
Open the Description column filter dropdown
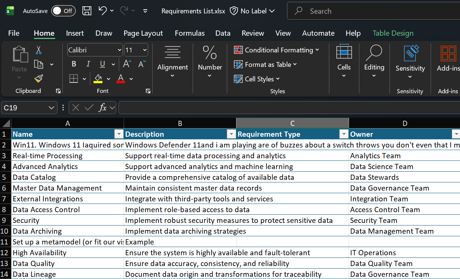[232, 134]
